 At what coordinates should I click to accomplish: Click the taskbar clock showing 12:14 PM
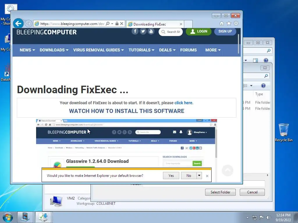(x=283, y=217)
